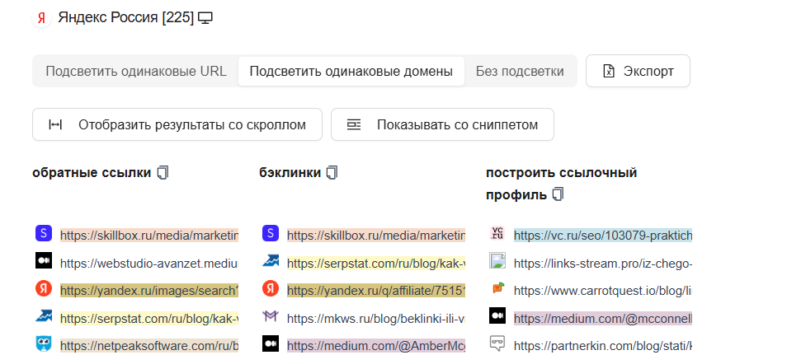
Task: Click the Carrotquest favicon
Action: [x=497, y=289]
